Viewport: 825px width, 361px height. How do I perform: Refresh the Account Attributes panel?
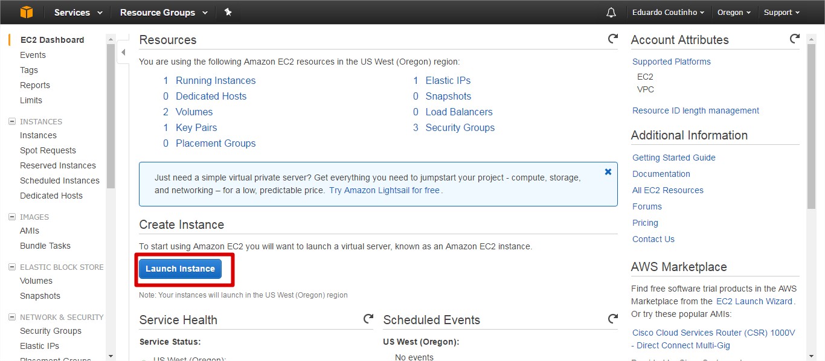pyautogui.click(x=794, y=39)
